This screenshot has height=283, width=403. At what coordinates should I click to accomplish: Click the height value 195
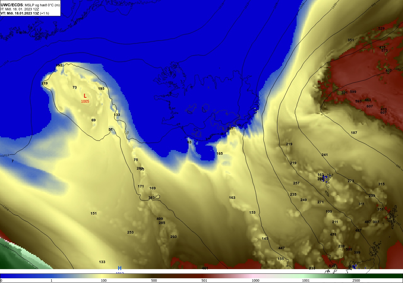tap(101, 89)
